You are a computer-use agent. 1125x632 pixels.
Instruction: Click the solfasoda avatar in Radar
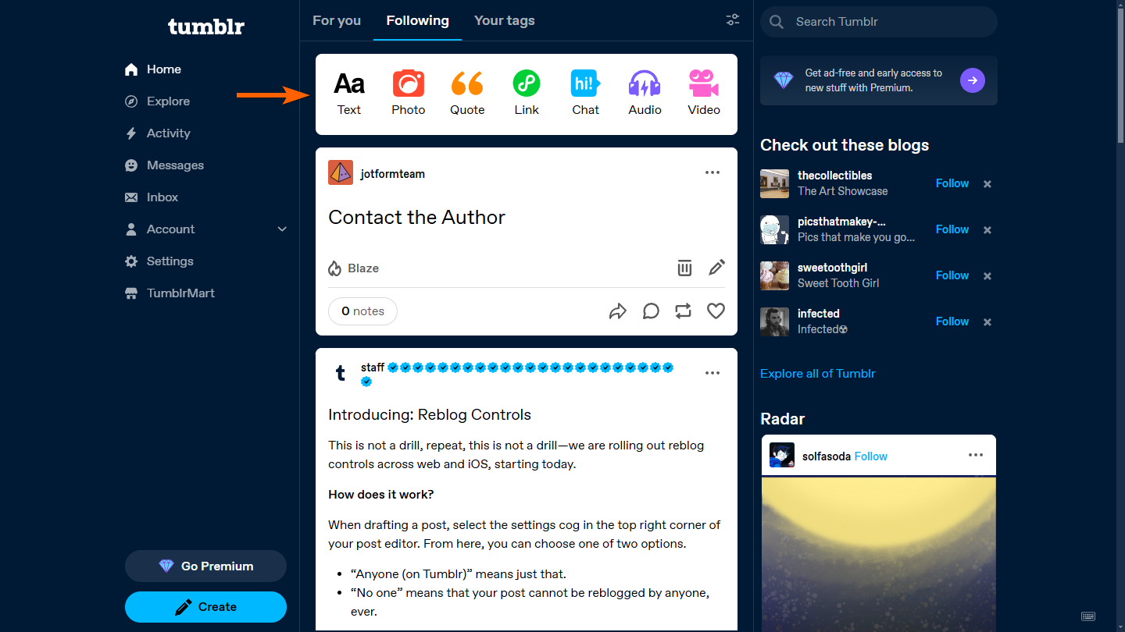point(782,456)
